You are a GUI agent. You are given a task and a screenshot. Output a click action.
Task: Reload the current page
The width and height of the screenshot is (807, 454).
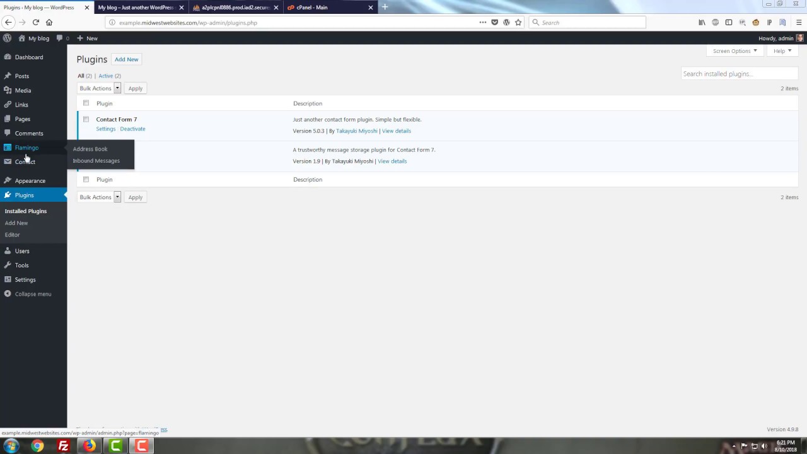(35, 22)
